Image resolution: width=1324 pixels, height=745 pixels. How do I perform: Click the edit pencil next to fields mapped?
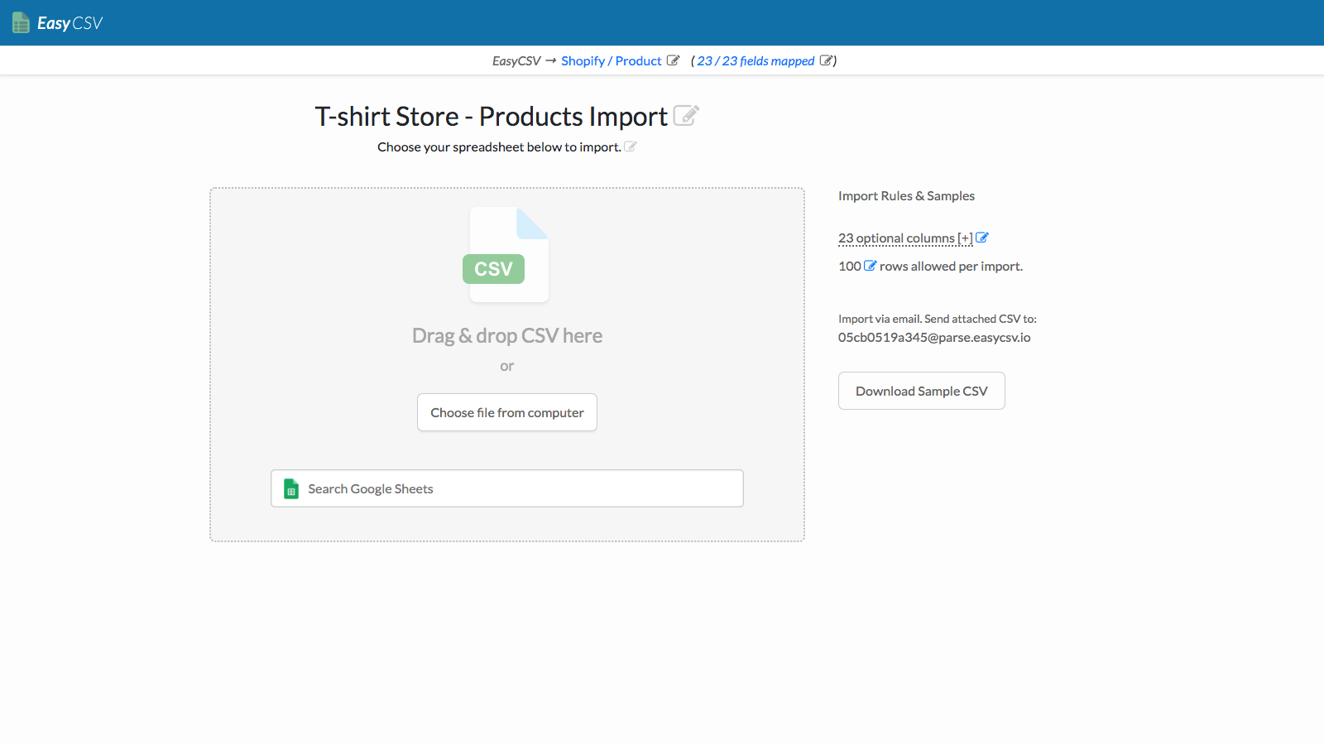tap(826, 60)
